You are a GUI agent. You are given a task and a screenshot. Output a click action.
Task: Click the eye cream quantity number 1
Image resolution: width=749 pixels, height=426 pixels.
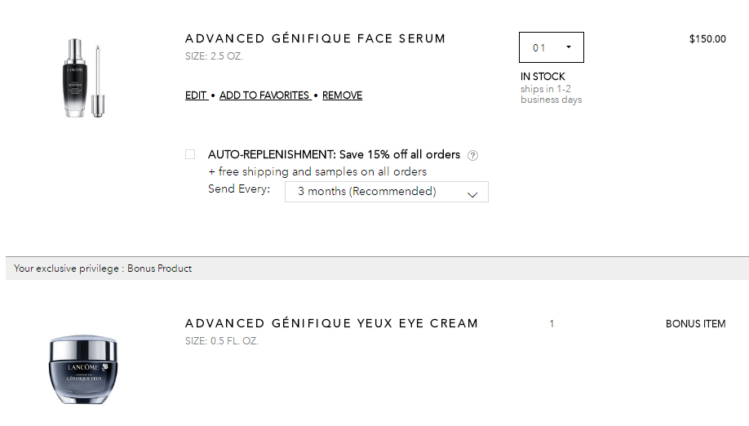point(552,324)
